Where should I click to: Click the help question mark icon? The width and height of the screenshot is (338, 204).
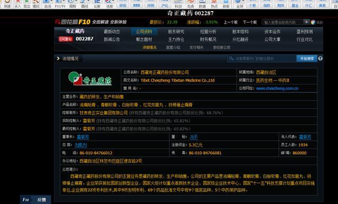pyautogui.click(x=320, y=59)
